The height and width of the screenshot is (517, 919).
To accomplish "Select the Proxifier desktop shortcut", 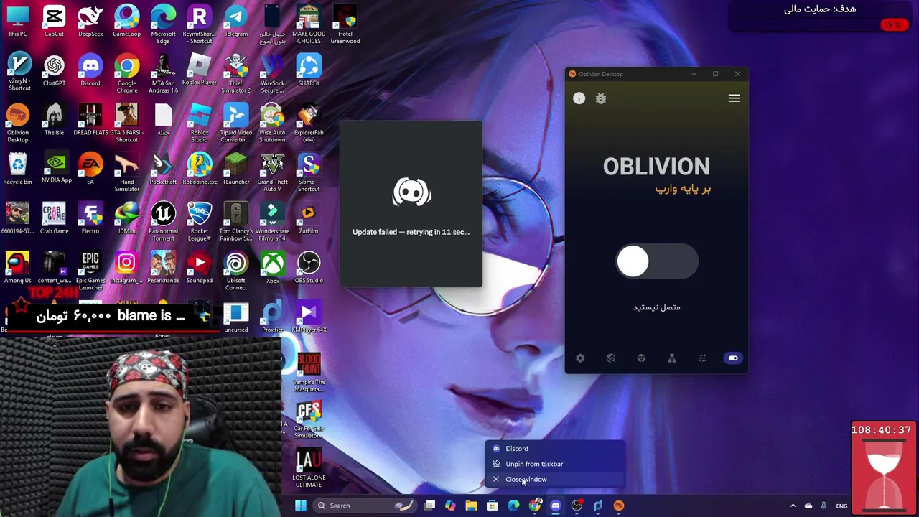I will pyautogui.click(x=272, y=317).
